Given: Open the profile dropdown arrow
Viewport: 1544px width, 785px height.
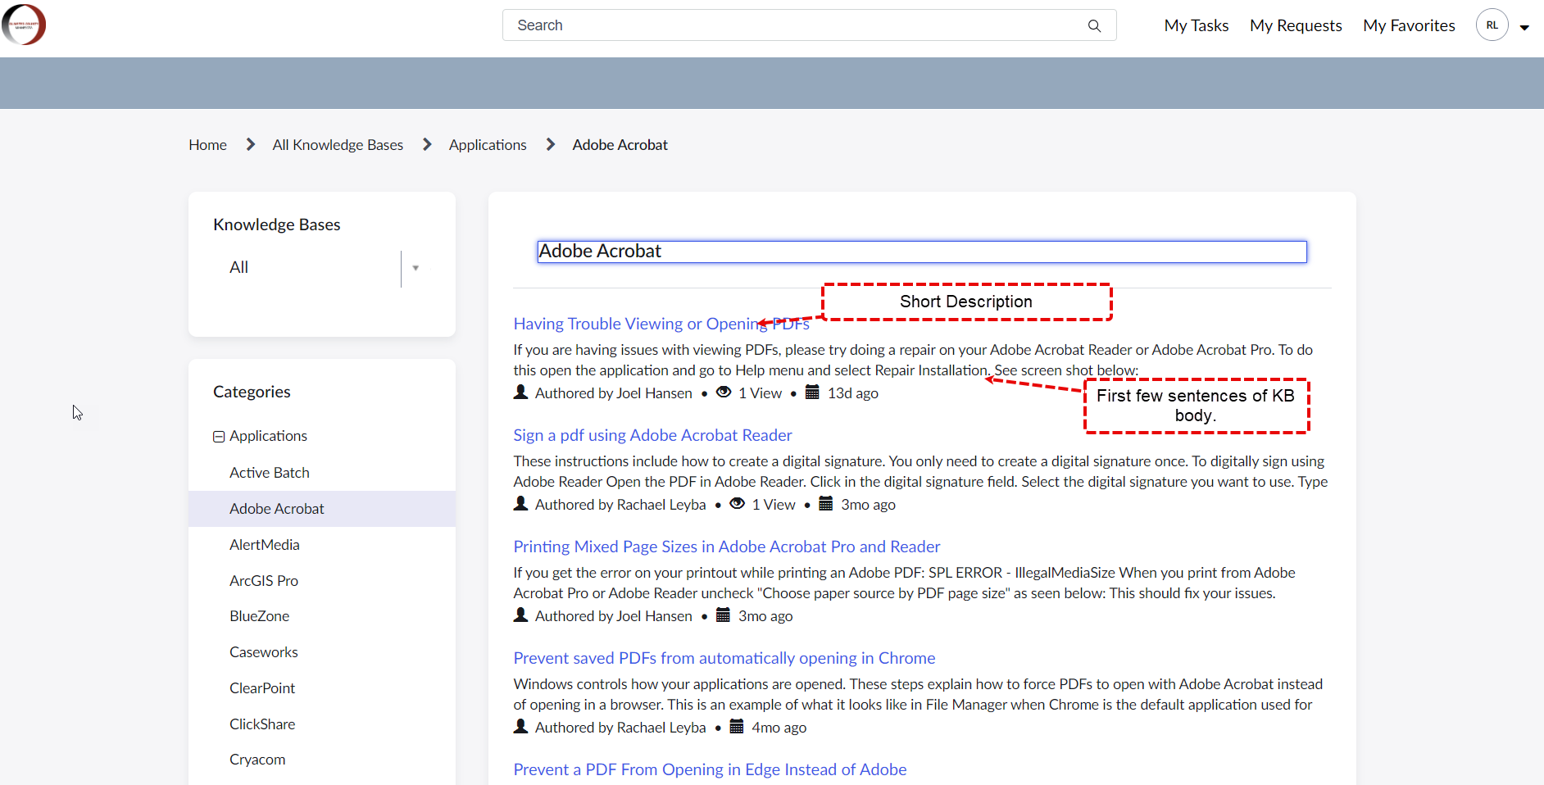Looking at the screenshot, I should (1524, 26).
